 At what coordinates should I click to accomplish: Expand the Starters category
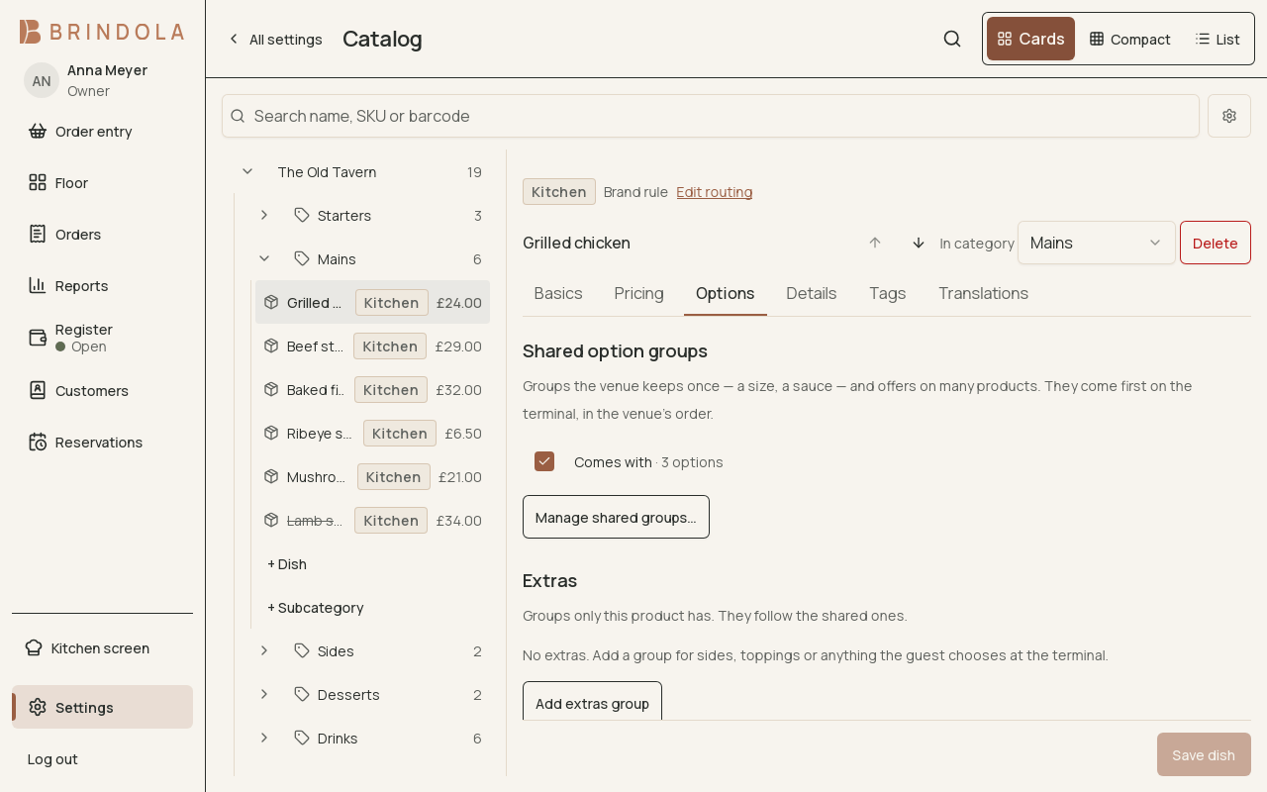264,215
